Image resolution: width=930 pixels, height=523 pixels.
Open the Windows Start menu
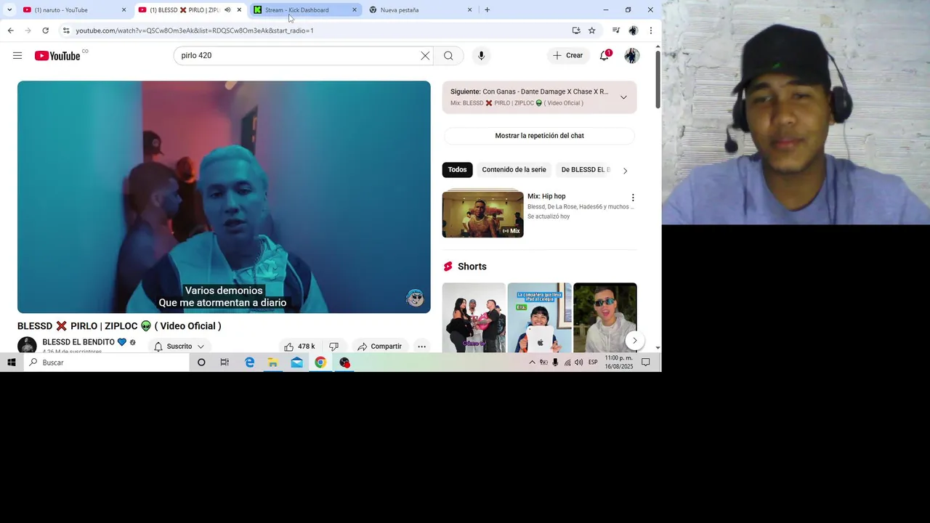point(12,362)
